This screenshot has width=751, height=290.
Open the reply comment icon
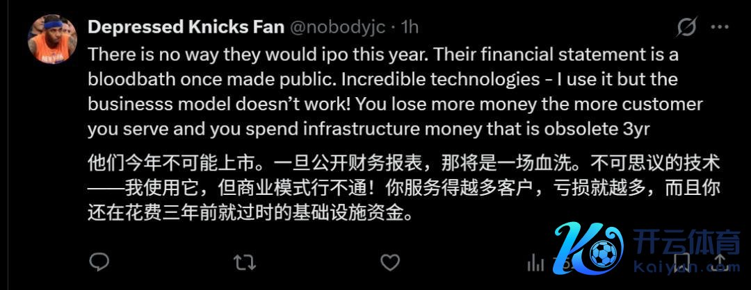click(x=99, y=261)
